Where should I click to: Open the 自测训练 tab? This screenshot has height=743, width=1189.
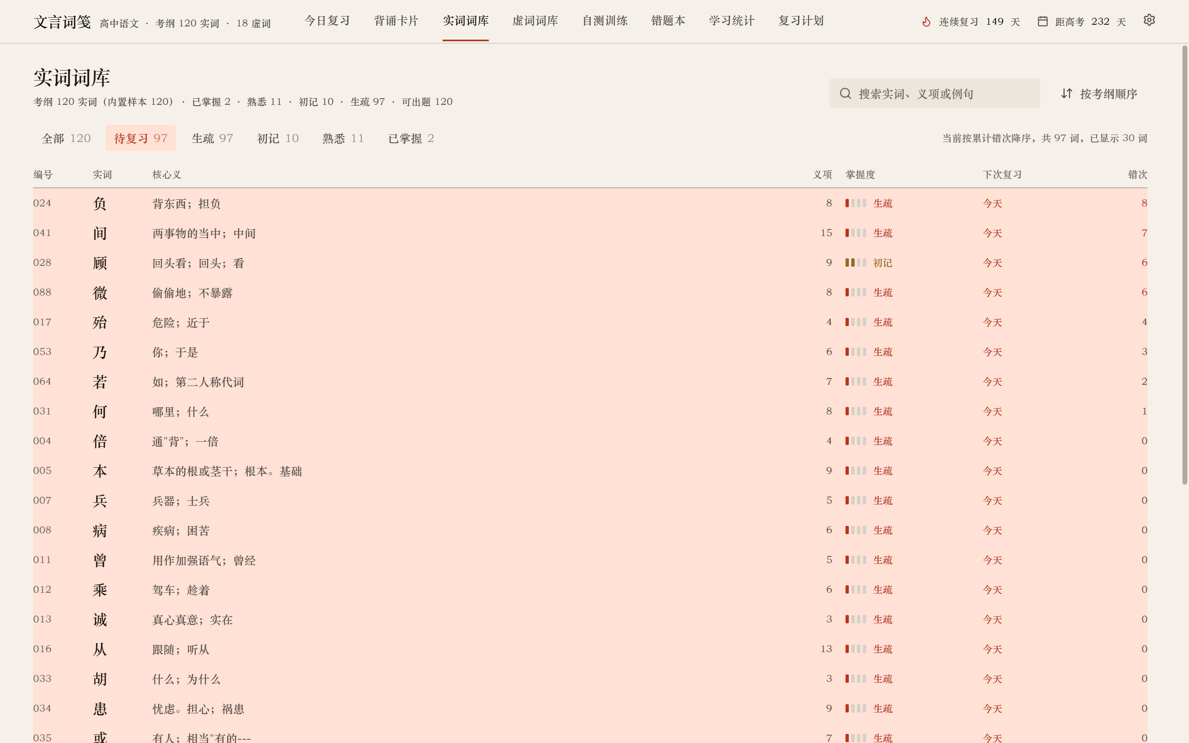click(605, 21)
